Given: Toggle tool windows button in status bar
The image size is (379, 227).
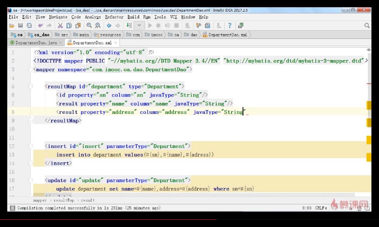Looking at the screenshot, I should tap(12, 208).
